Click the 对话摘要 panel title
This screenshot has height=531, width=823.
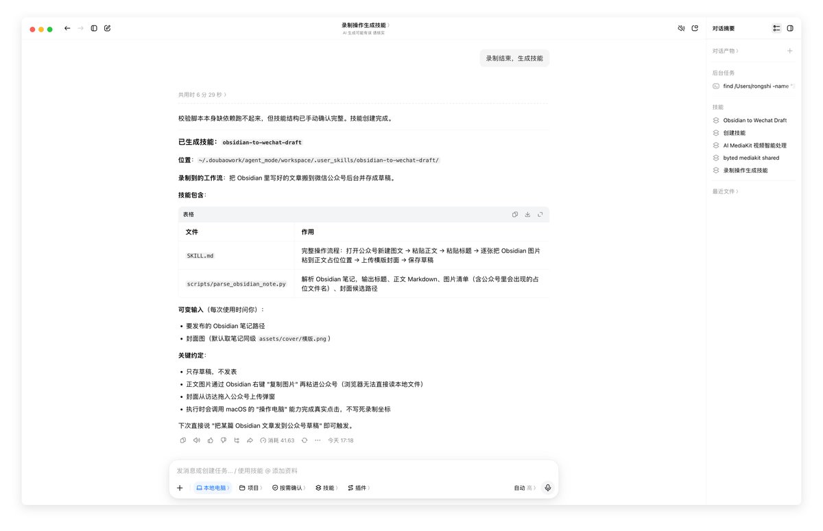[x=724, y=28]
